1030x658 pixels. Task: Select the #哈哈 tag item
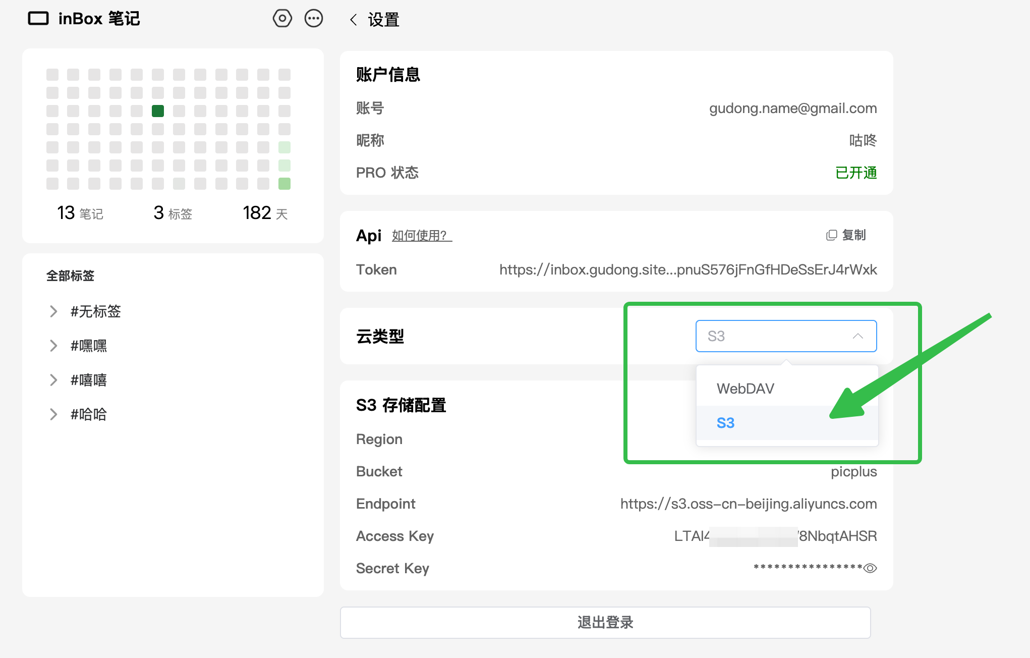(89, 414)
